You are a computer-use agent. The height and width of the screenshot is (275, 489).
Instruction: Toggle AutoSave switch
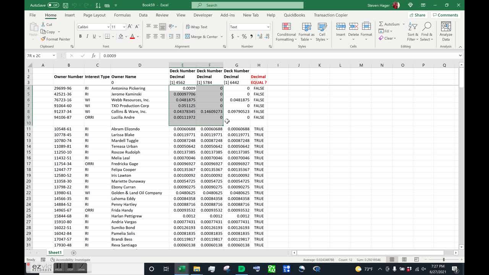[53, 5]
